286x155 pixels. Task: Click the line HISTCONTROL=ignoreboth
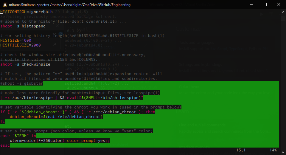27,12
